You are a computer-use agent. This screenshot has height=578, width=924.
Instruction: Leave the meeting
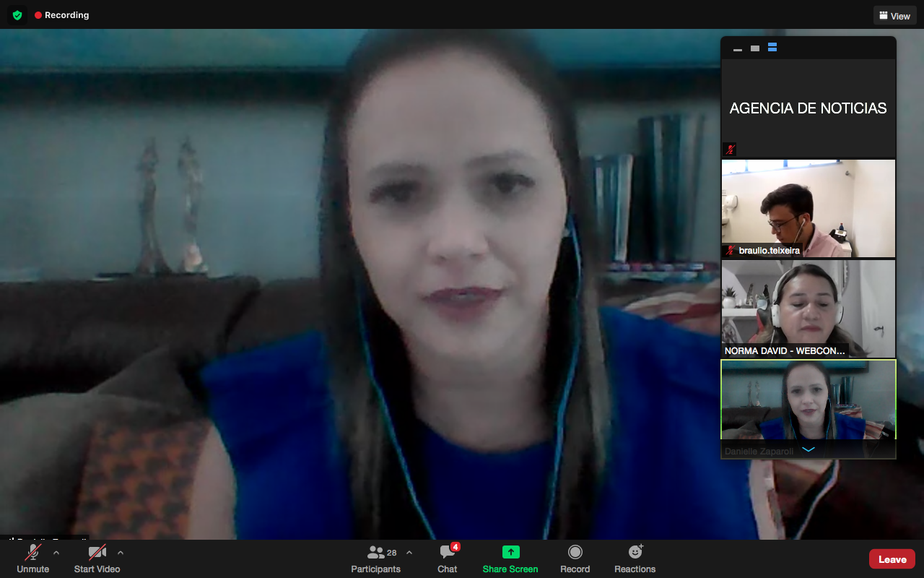(x=892, y=559)
